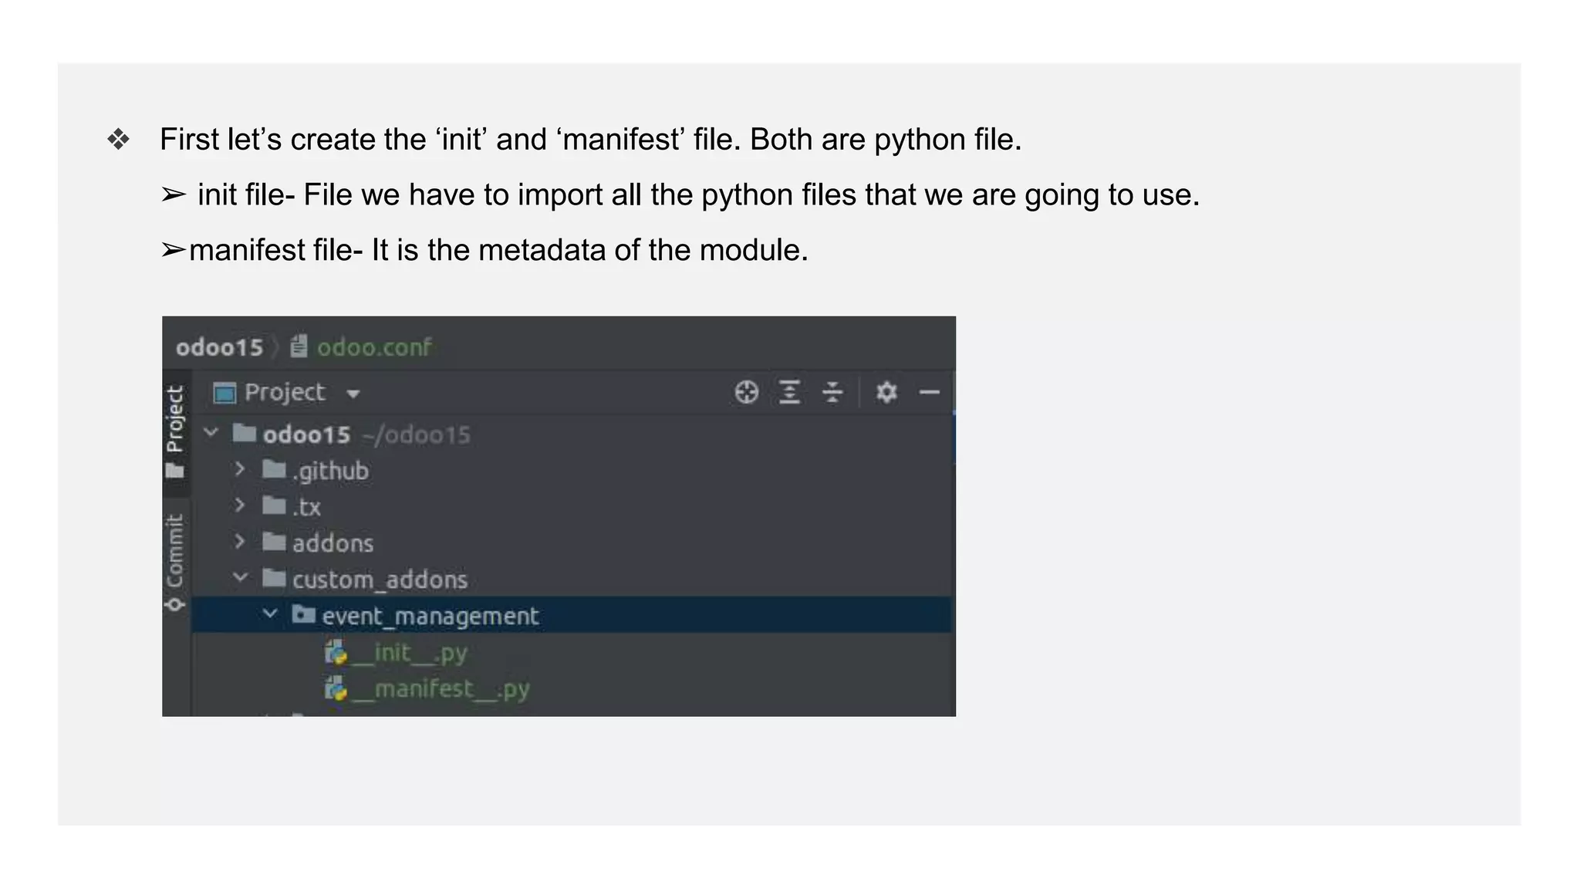
Task: Click the Python icon beside __manifest__.py
Action: click(336, 688)
